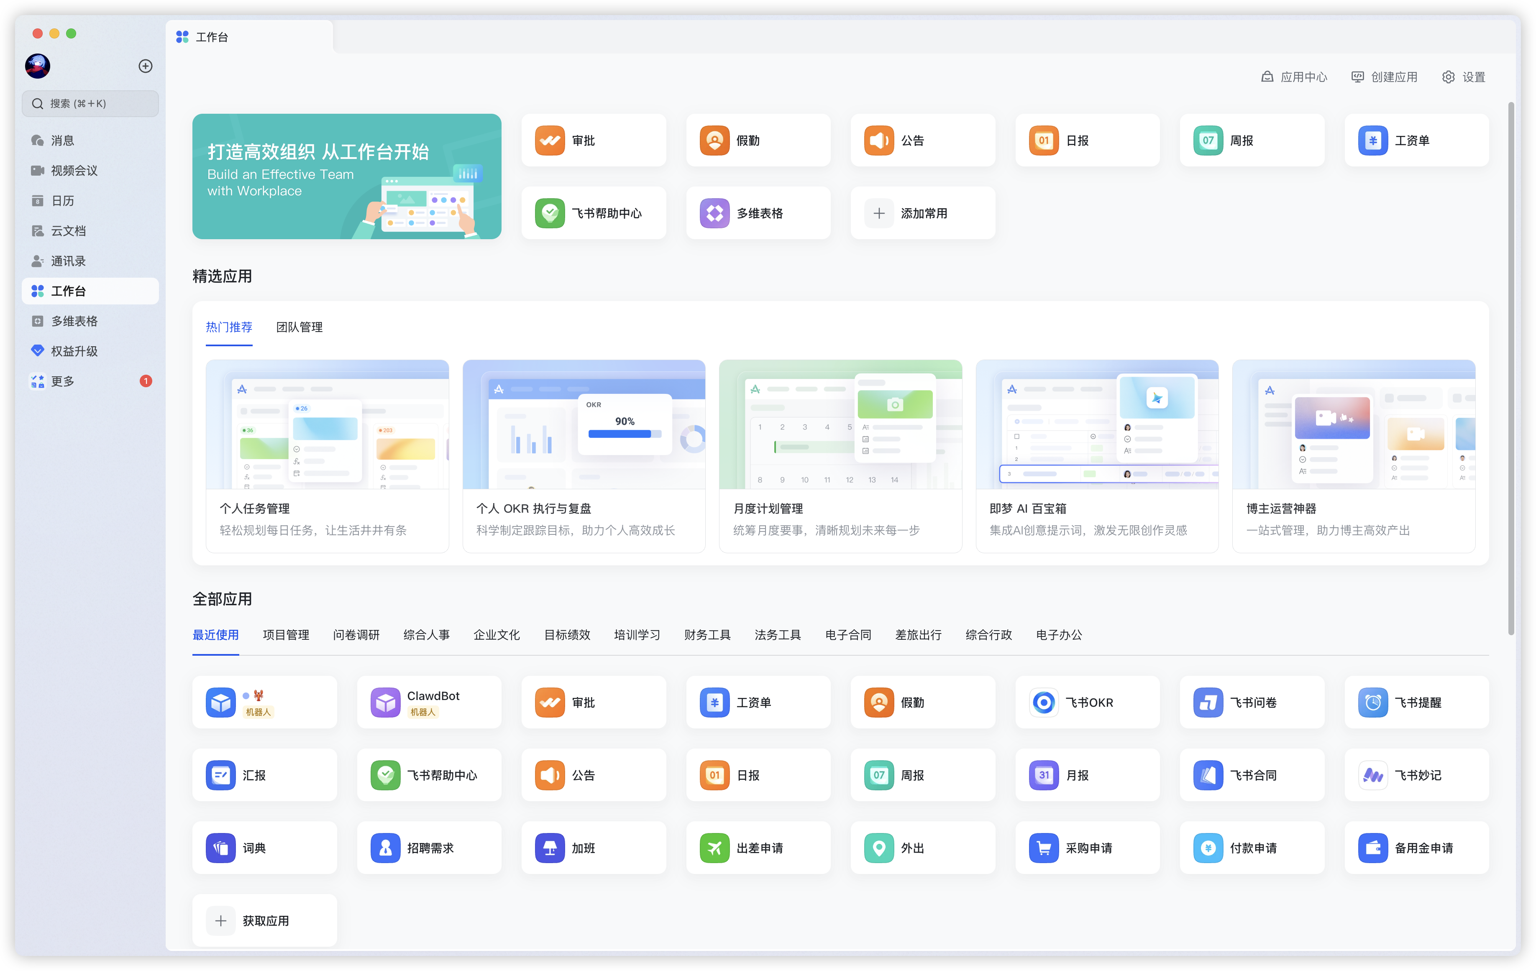Expand the 更多 sidebar item
Viewport: 1536px width, 971px height.
point(62,381)
